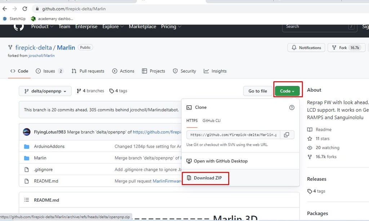Open the 11 stars link
The height and width of the screenshot is (221, 369).
click(x=319, y=138)
